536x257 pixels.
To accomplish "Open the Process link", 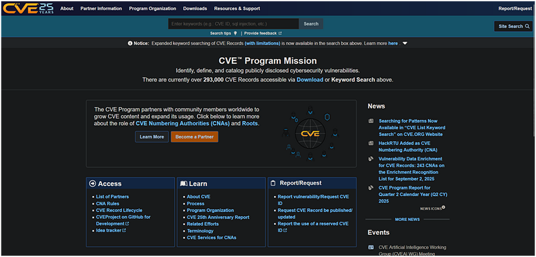I will coord(196,203).
